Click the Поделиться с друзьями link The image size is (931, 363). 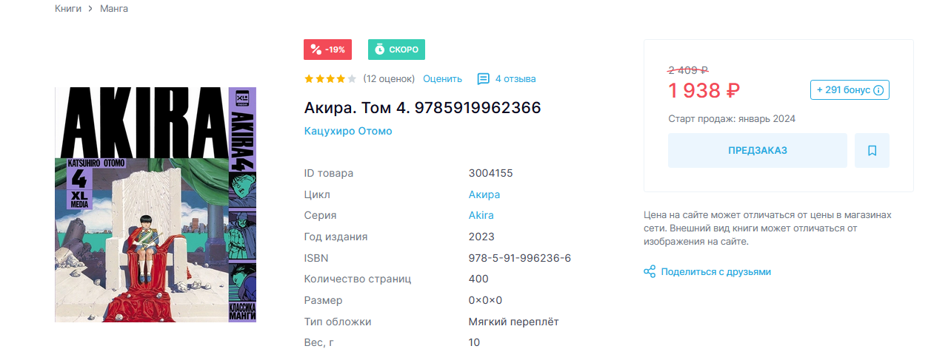pyautogui.click(x=716, y=272)
